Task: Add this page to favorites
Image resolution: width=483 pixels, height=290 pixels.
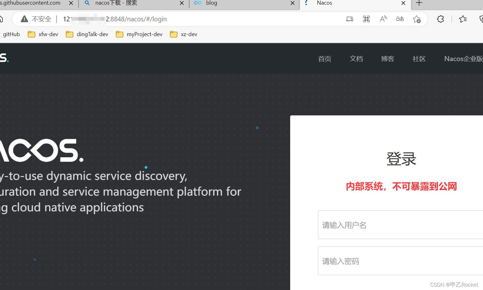Action: [417, 19]
